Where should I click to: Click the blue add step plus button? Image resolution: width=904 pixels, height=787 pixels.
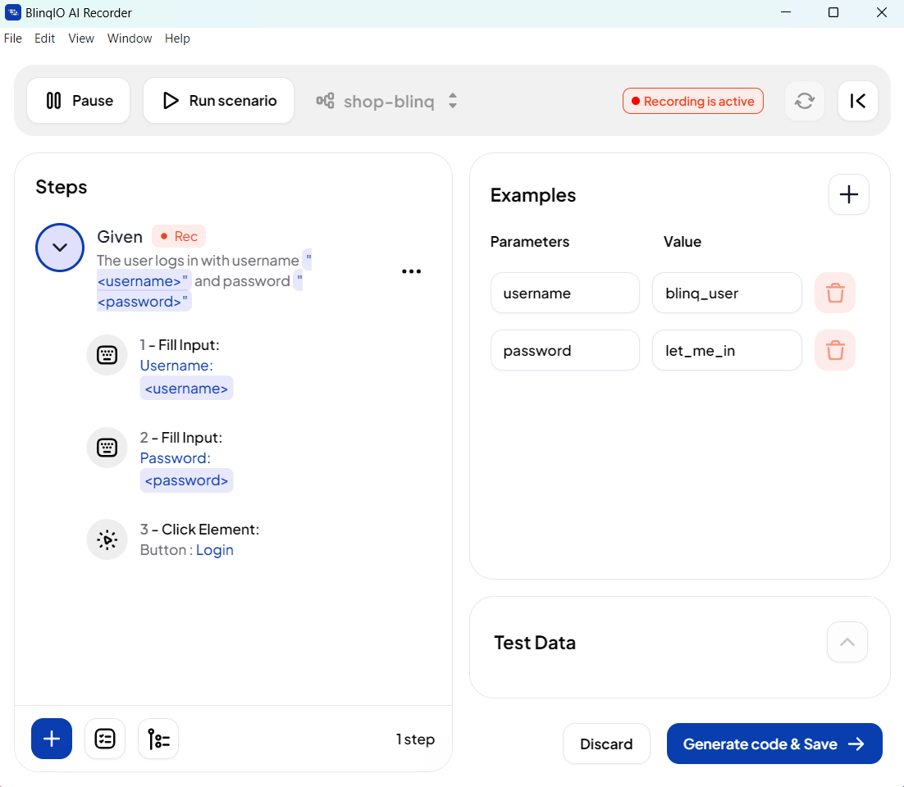pos(52,739)
